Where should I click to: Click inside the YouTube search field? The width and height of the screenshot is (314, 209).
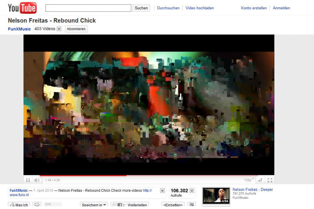pyautogui.click(x=88, y=8)
